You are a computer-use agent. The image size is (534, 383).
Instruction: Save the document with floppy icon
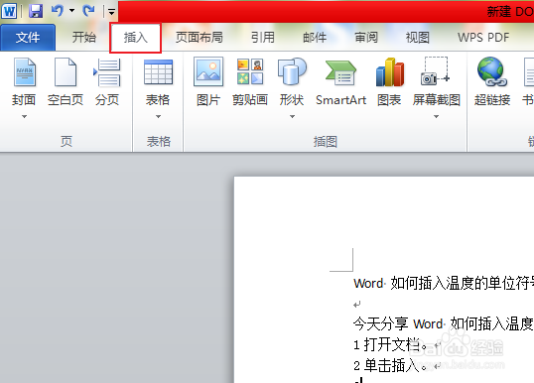pos(36,11)
